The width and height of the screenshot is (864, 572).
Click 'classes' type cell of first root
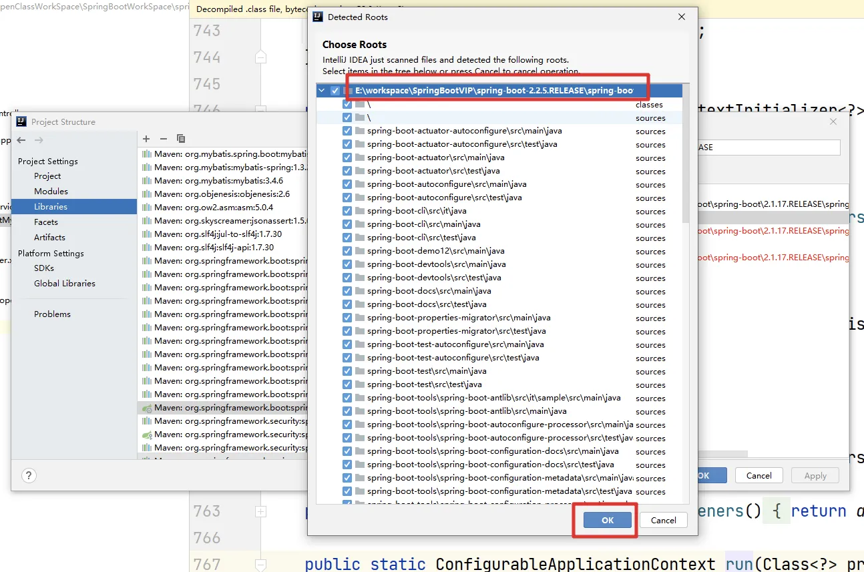coord(649,105)
